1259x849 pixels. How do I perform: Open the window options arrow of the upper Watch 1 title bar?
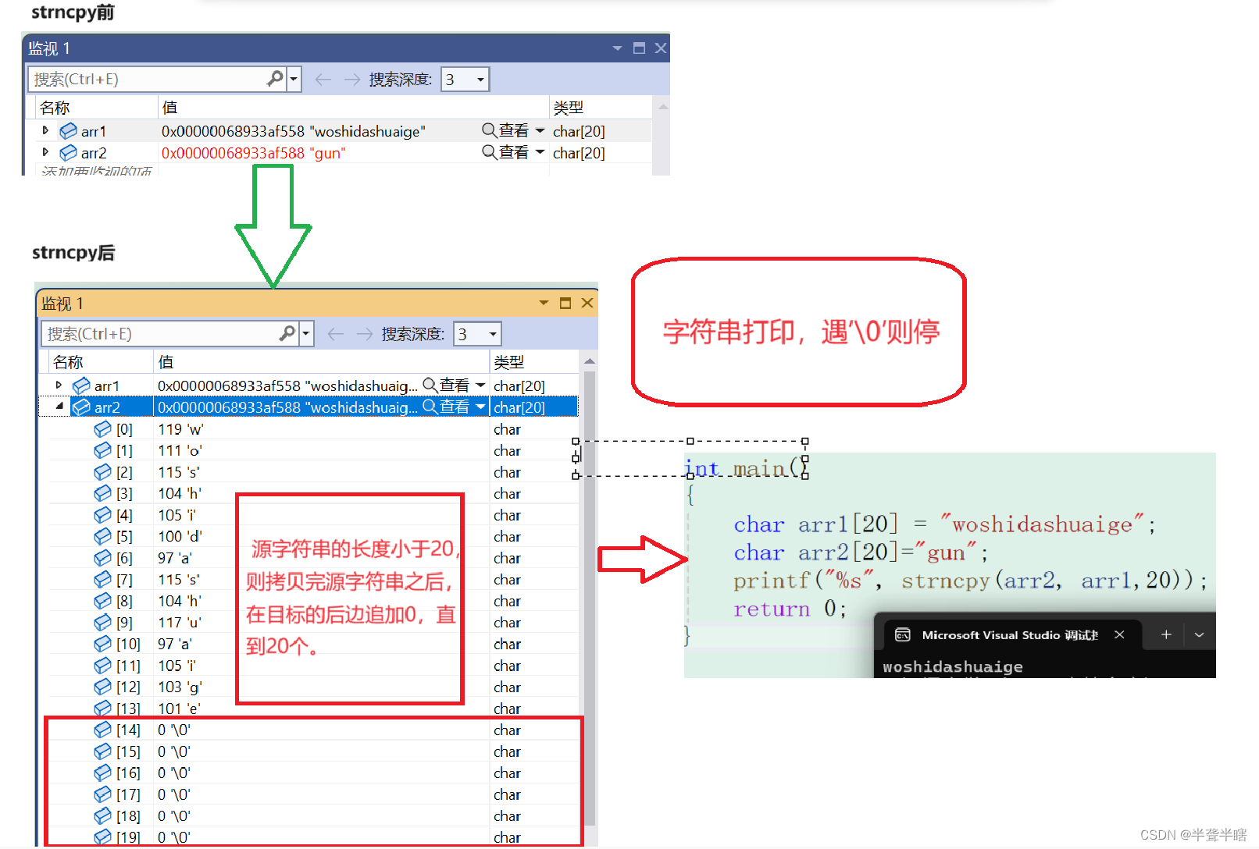[x=617, y=48]
